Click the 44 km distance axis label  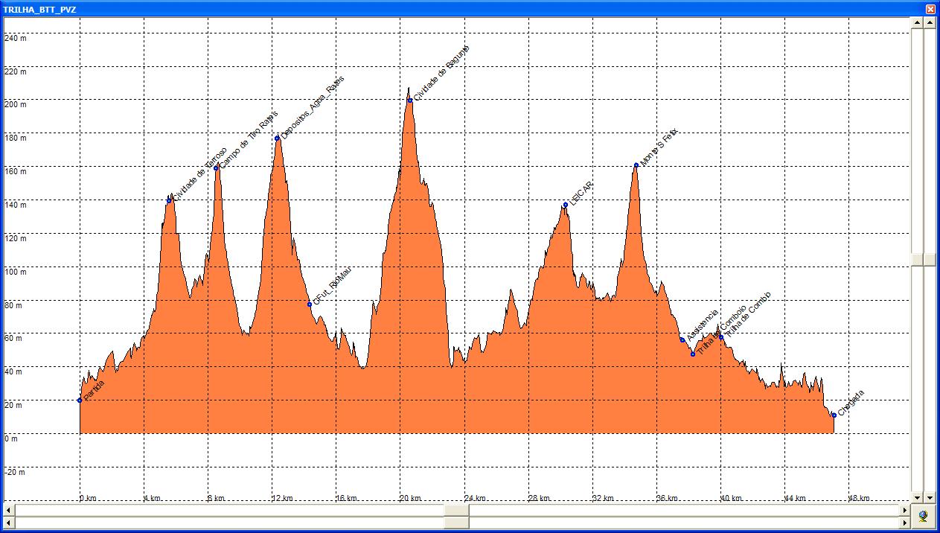pos(796,499)
